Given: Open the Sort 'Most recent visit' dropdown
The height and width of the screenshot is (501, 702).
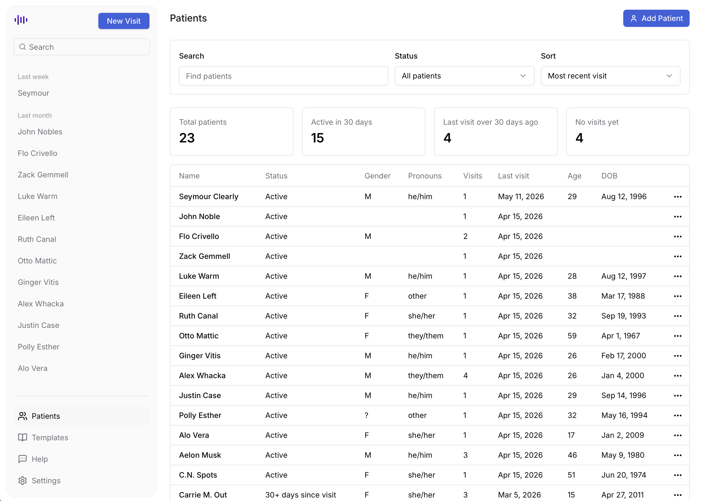Looking at the screenshot, I should (610, 76).
